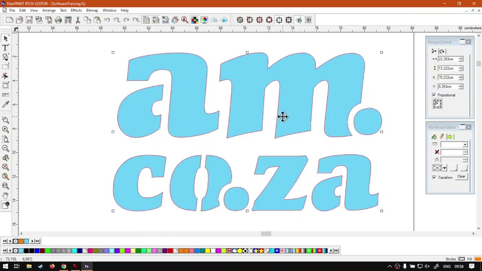Click the X position field 70,222cm

click(x=448, y=78)
